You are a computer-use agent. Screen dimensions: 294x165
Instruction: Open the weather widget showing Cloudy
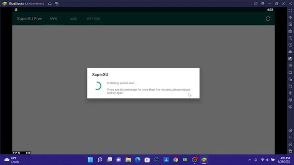[x=12, y=160]
